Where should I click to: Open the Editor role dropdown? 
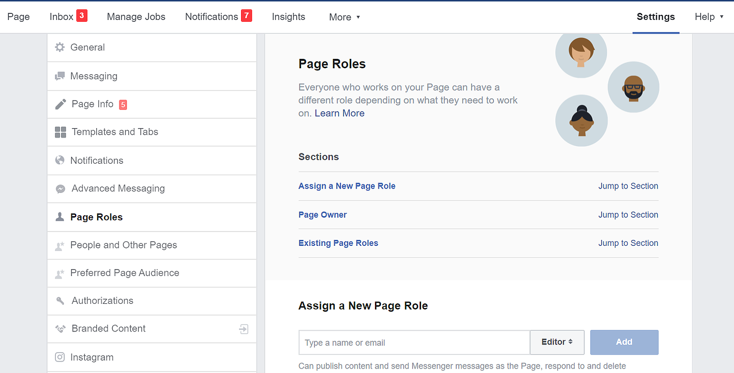[x=557, y=342]
